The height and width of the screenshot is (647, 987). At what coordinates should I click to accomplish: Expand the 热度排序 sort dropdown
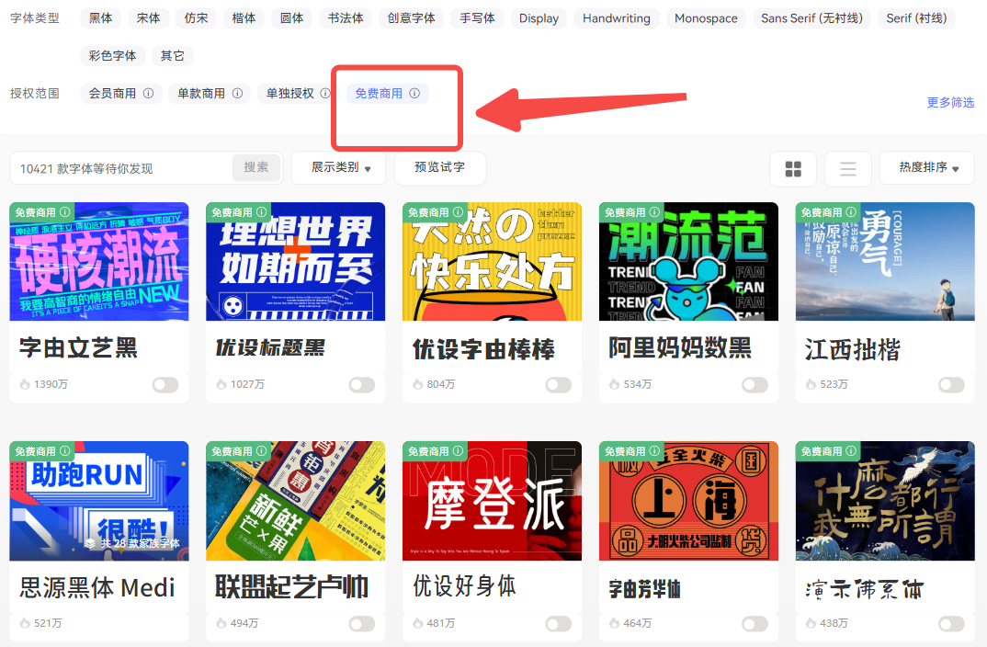tap(926, 168)
